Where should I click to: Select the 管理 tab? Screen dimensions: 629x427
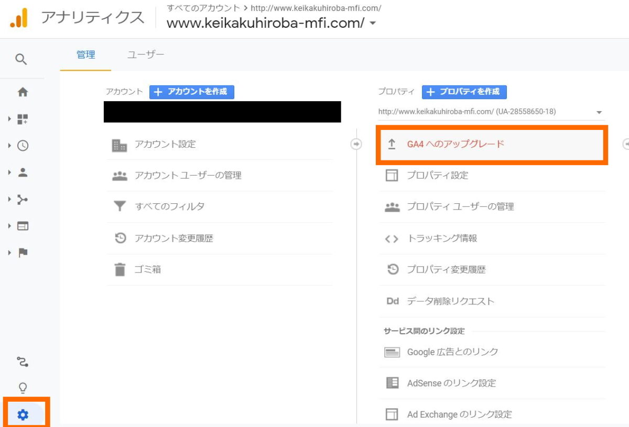(85, 54)
